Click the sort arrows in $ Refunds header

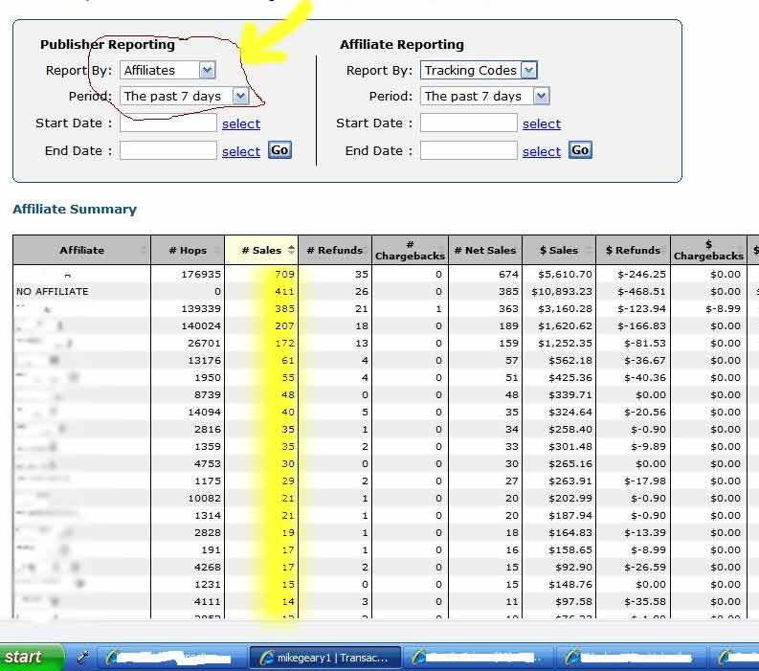pyautogui.click(x=664, y=250)
